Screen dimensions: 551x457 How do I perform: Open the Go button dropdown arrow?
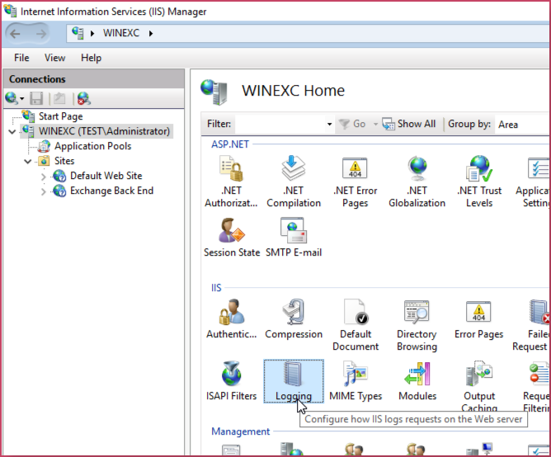click(x=375, y=124)
